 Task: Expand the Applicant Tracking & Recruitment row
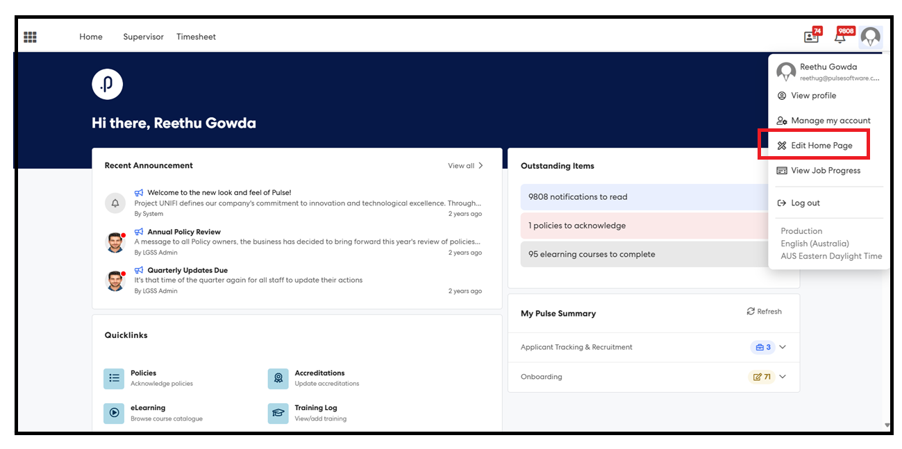pyautogui.click(x=783, y=347)
